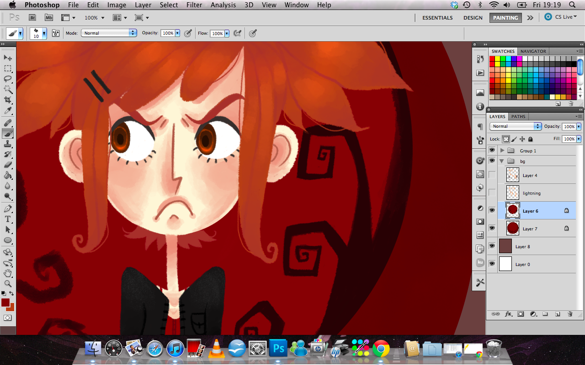
Task: Create a new group in Layers panel
Action: pos(545,314)
